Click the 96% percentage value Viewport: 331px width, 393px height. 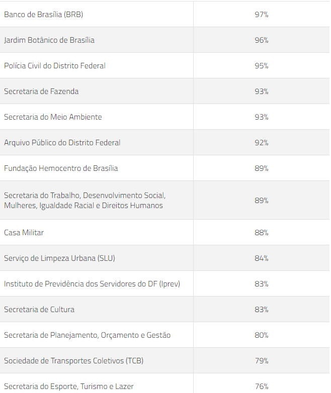coord(262,40)
